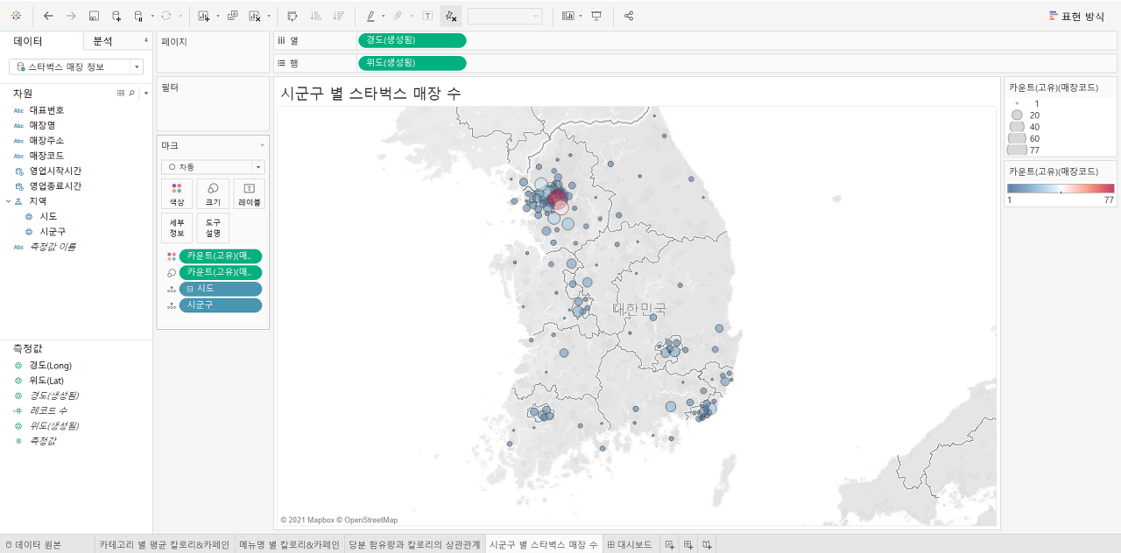1121x553 pixels.
Task: Open the 카테고리 별 평균 칼로리&카페인 sheet
Action: pyautogui.click(x=164, y=544)
